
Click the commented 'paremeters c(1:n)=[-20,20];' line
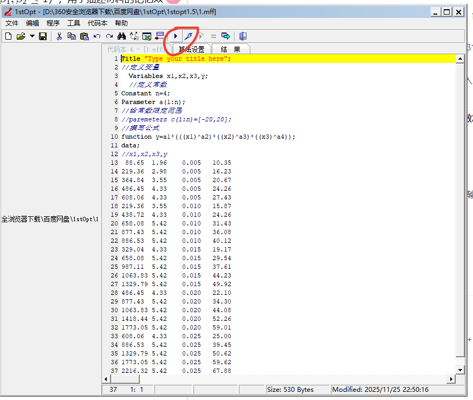[177, 119]
